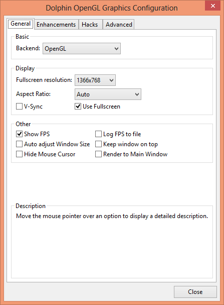Screen dimensions: 224x305
Task: Expand the Backend dropdown showing OpenGL
Action: (82, 48)
